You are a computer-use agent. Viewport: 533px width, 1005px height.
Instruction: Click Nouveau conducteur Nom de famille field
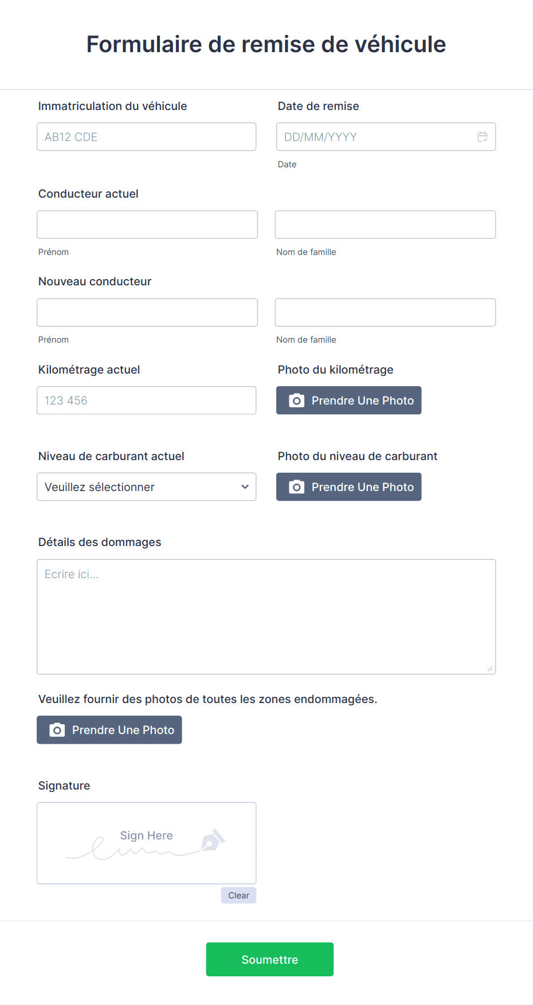pos(385,312)
